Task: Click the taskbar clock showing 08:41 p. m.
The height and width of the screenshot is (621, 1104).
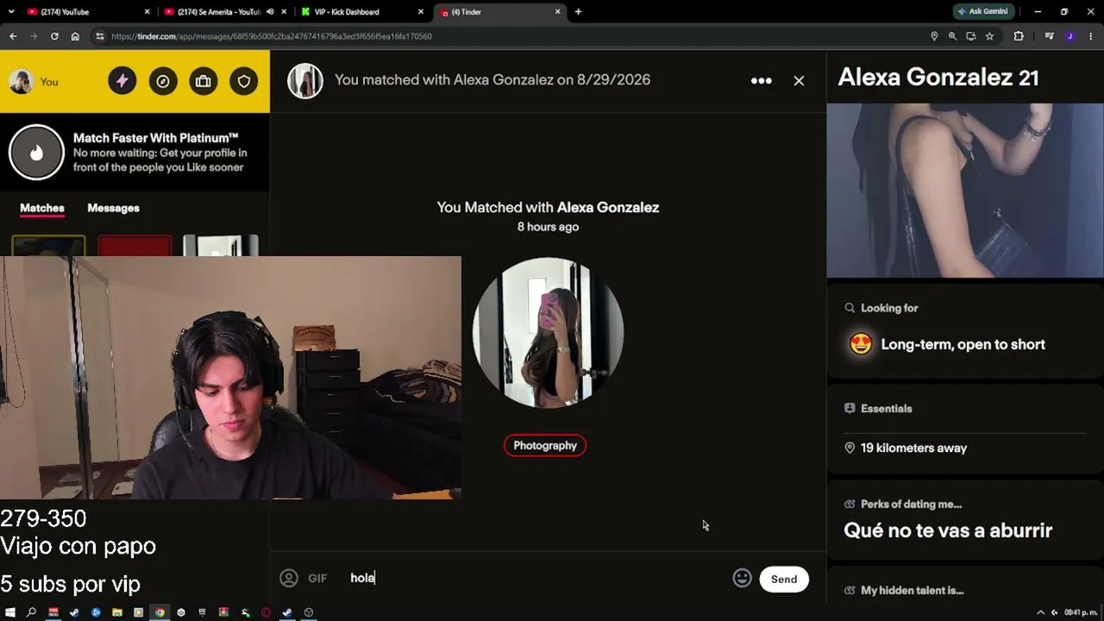Action: point(1079,612)
